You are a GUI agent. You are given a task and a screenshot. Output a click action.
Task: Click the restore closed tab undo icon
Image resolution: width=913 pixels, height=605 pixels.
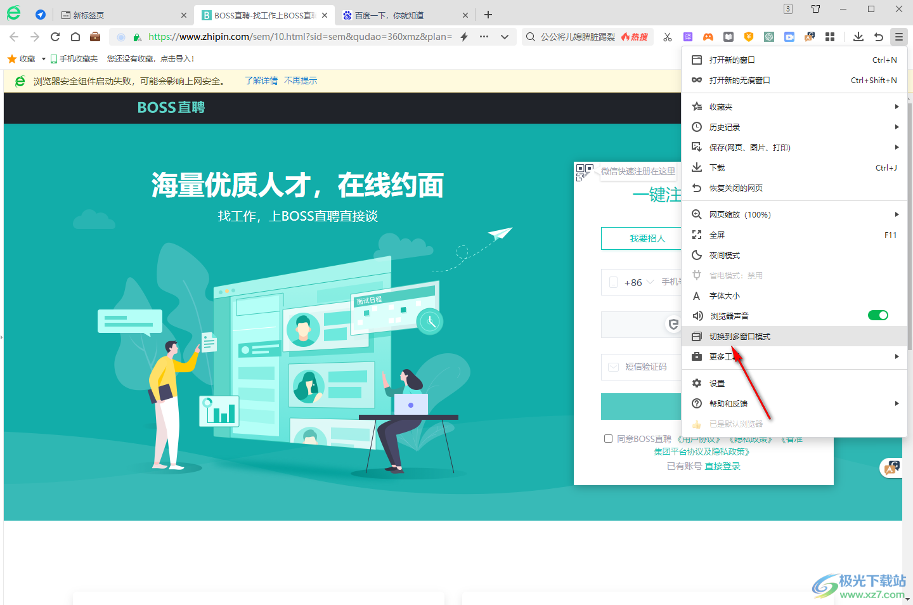[x=879, y=37]
